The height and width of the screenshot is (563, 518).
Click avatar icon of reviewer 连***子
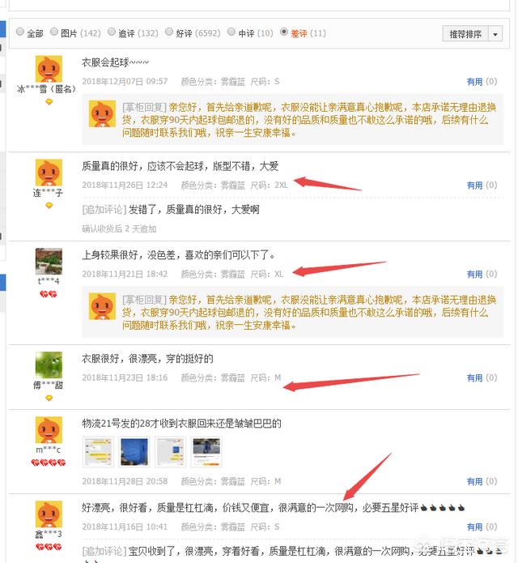coord(49,173)
